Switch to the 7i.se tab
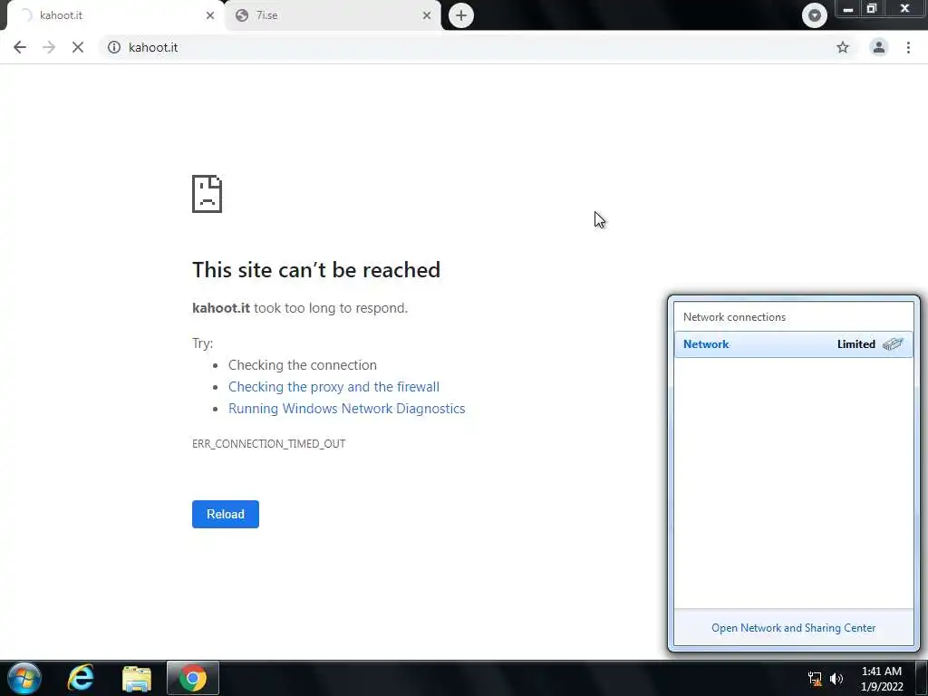The width and height of the screenshot is (928, 696). pos(333,15)
